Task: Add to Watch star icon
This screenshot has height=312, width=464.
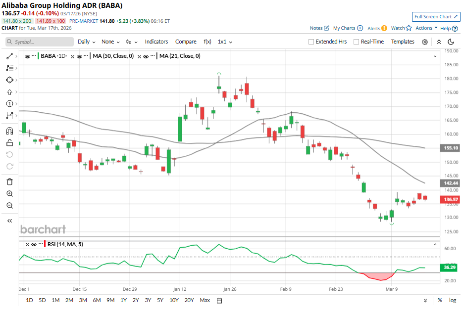Action: pyautogui.click(x=409, y=28)
